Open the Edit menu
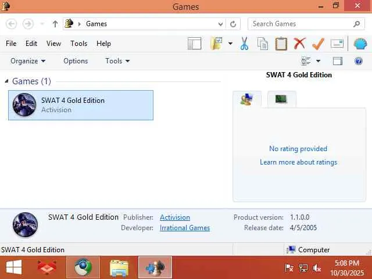 31,44
